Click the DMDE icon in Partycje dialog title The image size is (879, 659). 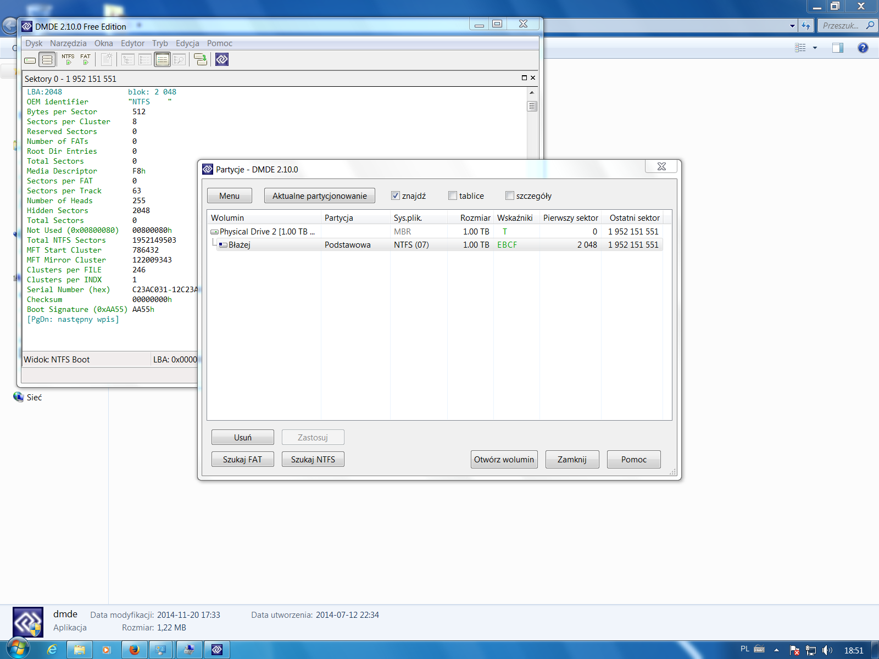(208, 169)
